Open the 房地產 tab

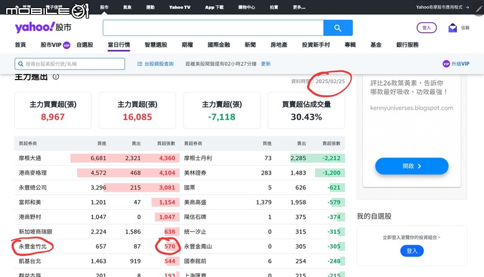279,45
